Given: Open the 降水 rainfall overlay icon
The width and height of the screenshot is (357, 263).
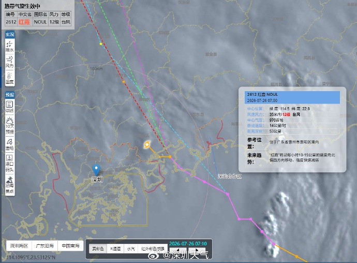Looking at the screenshot, I should click(x=9, y=46).
